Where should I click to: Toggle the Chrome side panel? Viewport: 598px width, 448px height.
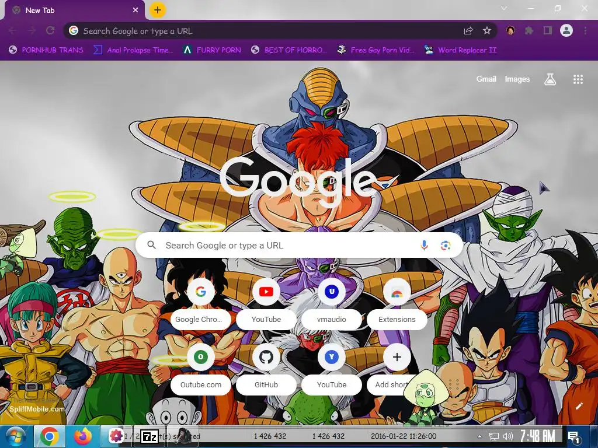548,30
